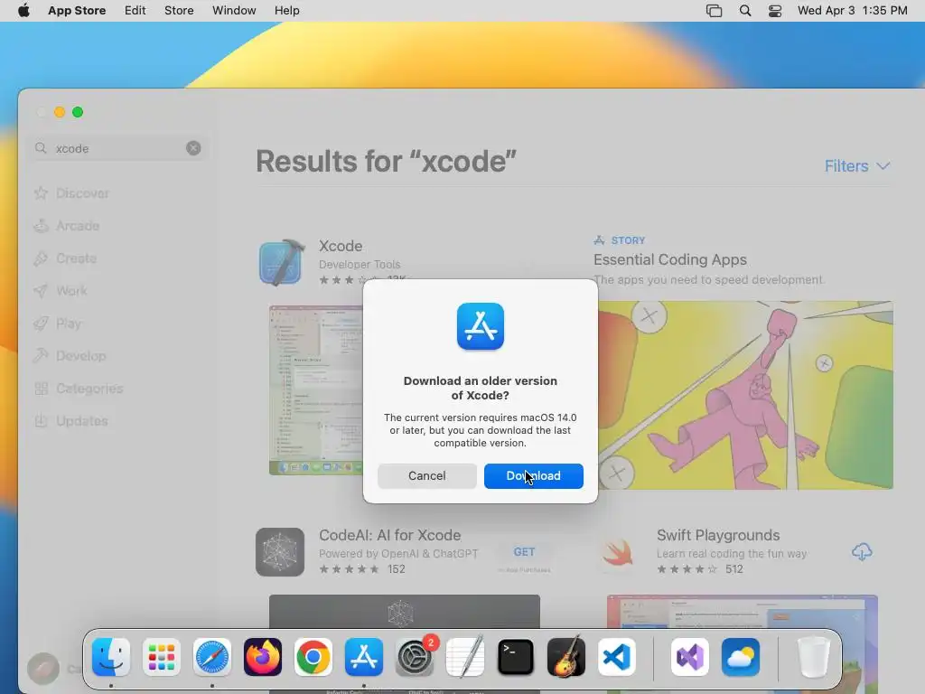Viewport: 925px width, 694px height.
Task: Open the Weather app from the Dock
Action: [x=741, y=657]
